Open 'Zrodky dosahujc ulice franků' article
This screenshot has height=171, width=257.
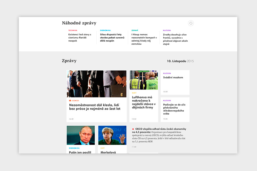click(x=175, y=39)
